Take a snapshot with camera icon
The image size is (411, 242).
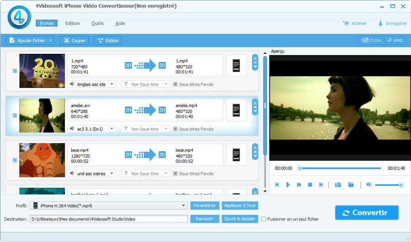[x=338, y=185]
